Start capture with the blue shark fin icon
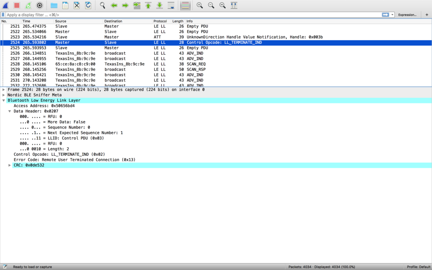 coord(5,5)
